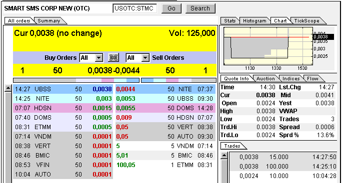Click the SMART SMS CORP NEW (OTC) title
This screenshot has height=183, width=342.
(x=47, y=8)
